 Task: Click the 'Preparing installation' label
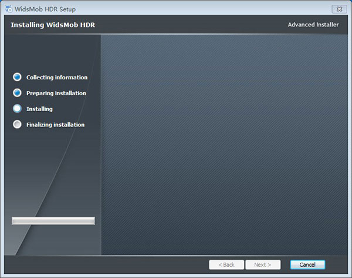point(56,93)
